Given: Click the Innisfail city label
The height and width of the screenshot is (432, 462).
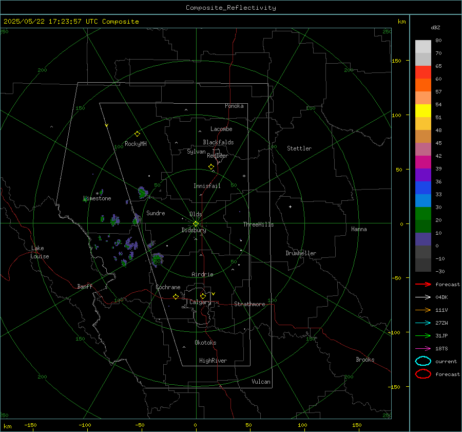Looking at the screenshot, I should point(207,186).
